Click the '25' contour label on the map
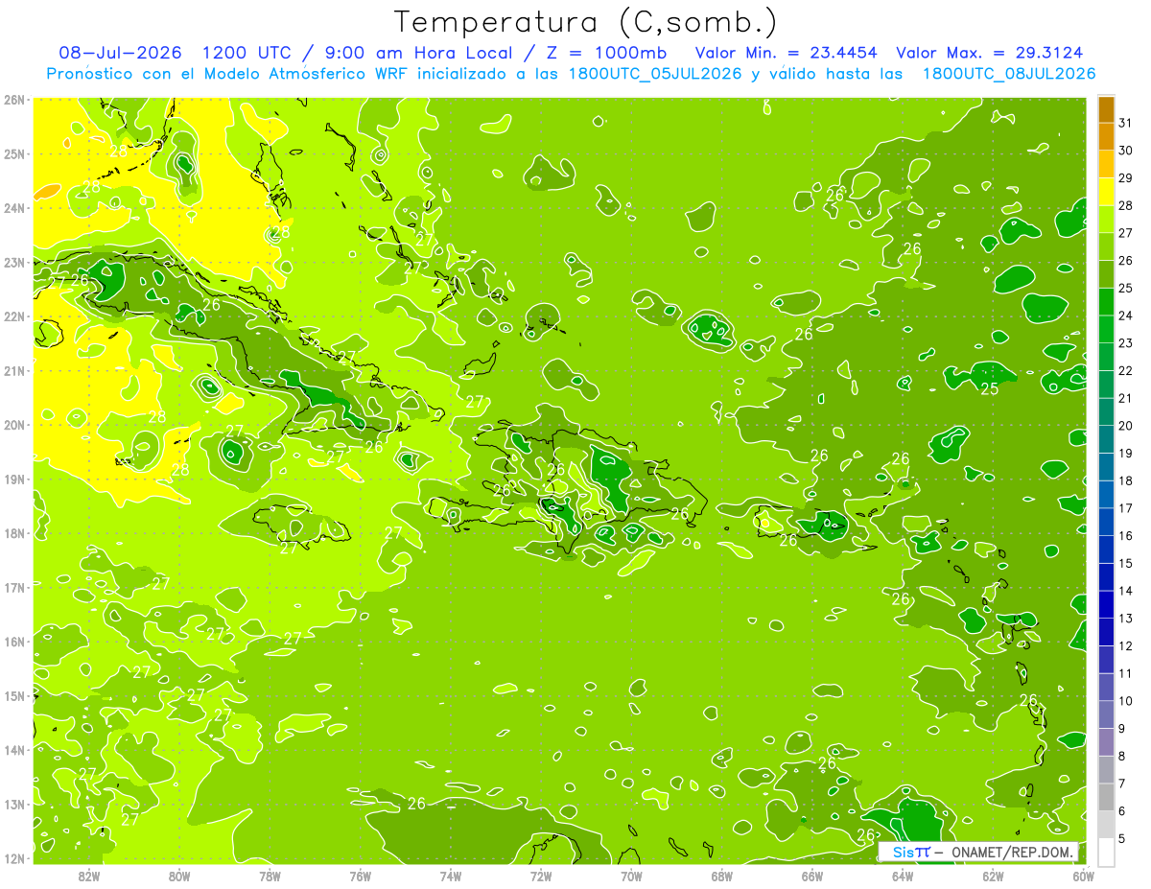 990,388
